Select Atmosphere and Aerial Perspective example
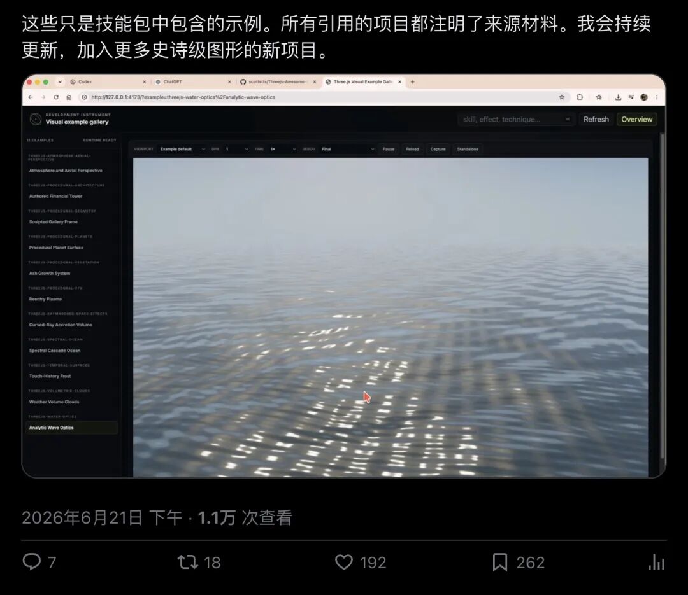Image resolution: width=688 pixels, height=595 pixels. click(71, 171)
